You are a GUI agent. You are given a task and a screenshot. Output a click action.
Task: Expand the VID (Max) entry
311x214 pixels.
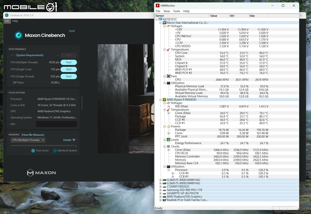coord(169,106)
